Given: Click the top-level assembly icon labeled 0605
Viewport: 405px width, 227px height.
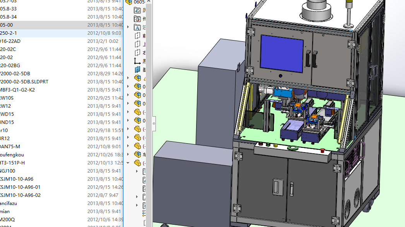Looking at the screenshot, I should click(129, 2).
